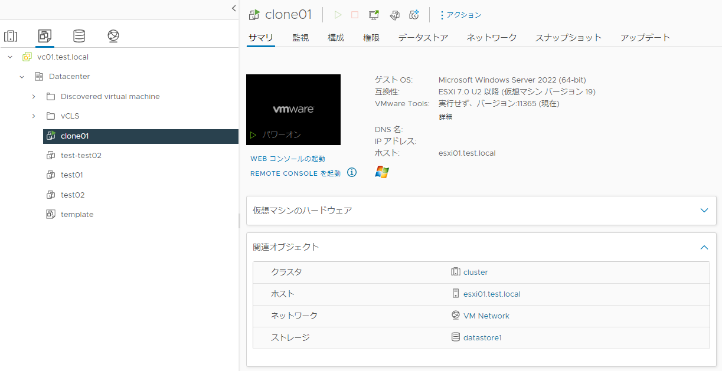Switch to the スナップショット tab
The width and height of the screenshot is (722, 371).
(568, 38)
